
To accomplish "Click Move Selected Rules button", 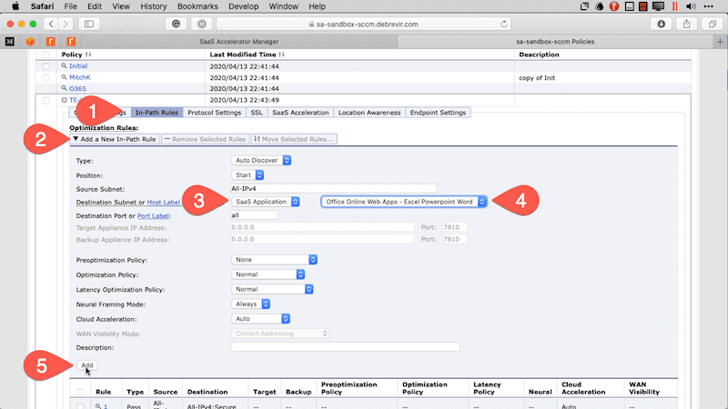I will [x=294, y=139].
